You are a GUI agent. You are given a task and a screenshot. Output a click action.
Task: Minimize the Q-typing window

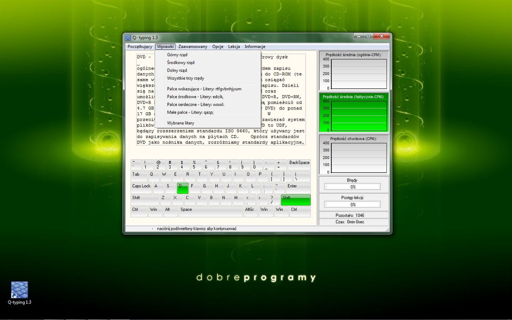[359, 36]
